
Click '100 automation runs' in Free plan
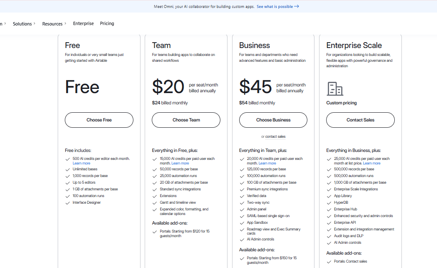(x=88, y=196)
